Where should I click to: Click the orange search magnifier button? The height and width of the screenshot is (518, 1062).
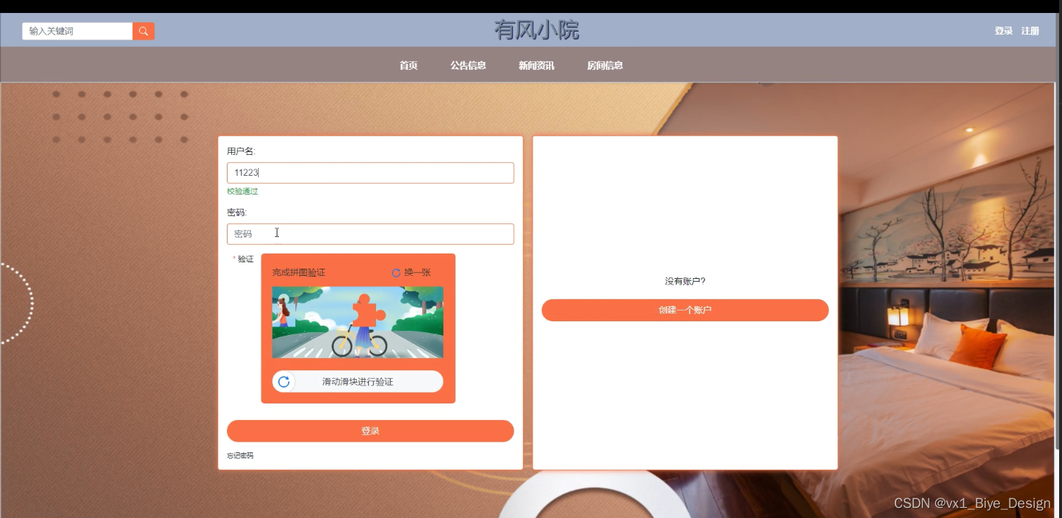point(143,31)
